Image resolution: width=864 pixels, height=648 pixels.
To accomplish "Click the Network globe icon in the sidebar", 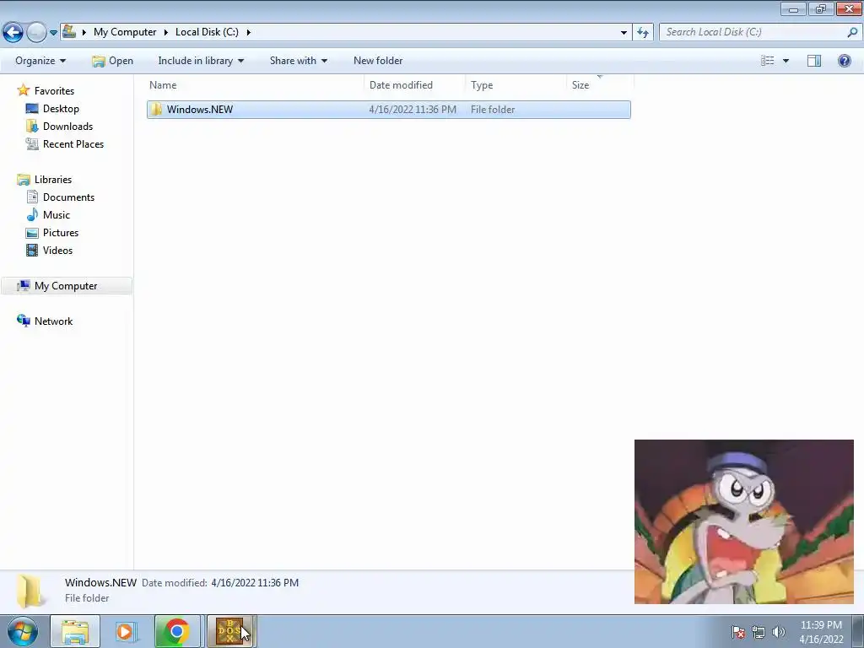I will pos(23,321).
